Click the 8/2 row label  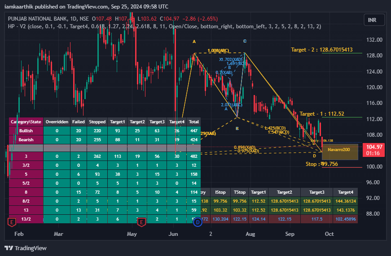(26, 201)
